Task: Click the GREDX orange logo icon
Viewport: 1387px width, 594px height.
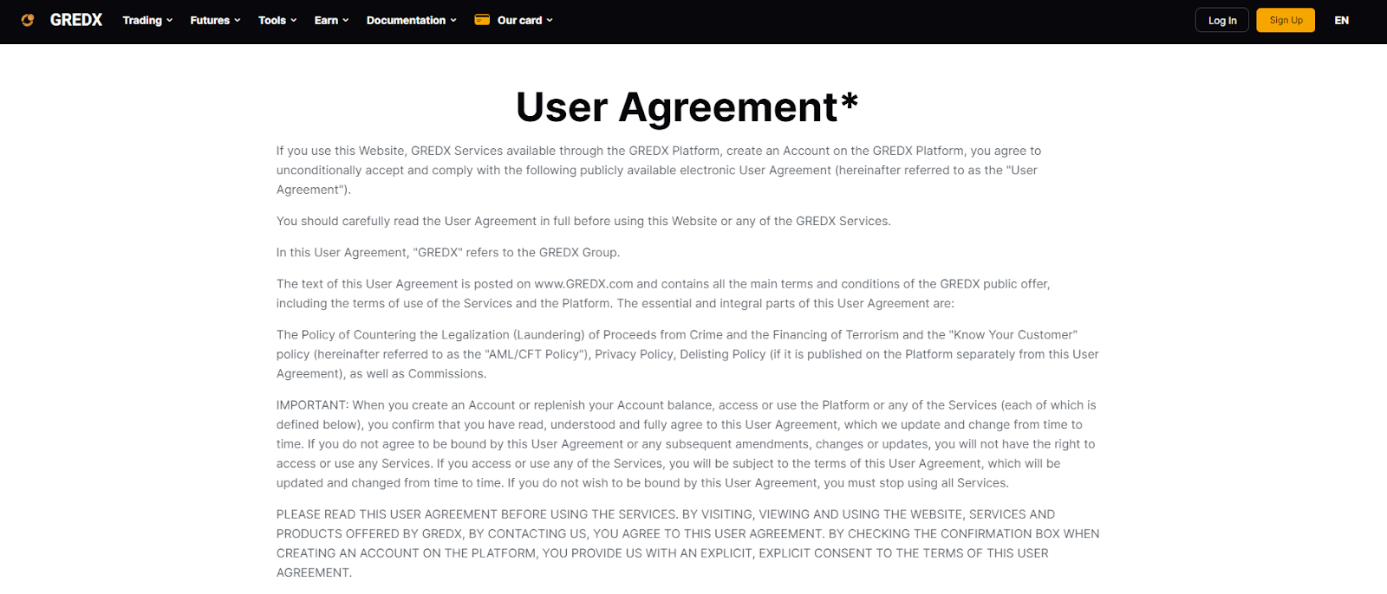Action: click(28, 20)
